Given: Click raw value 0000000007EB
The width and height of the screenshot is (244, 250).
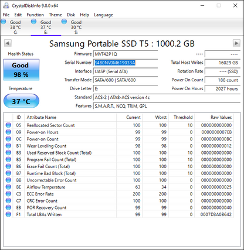Looking at the screenshot, I should click(x=216, y=132).
